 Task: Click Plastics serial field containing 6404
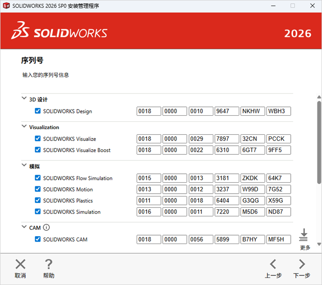click(x=227, y=201)
